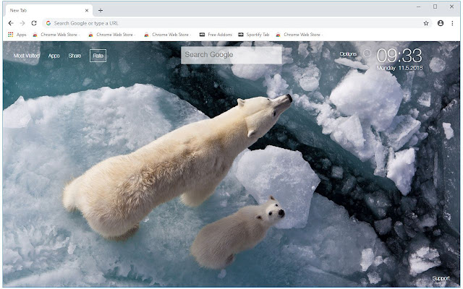Viewport: 463px width, 289px height.
Task: Click the Google icon in address bar
Action: point(48,23)
